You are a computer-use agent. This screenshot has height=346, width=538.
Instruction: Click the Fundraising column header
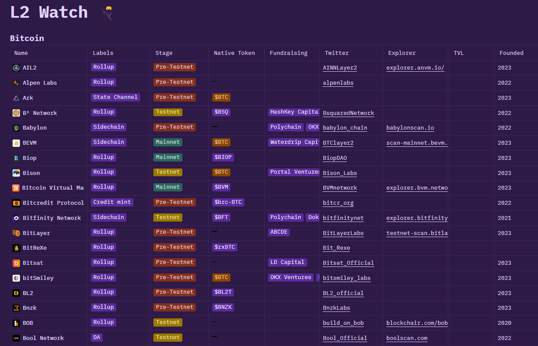coord(288,53)
